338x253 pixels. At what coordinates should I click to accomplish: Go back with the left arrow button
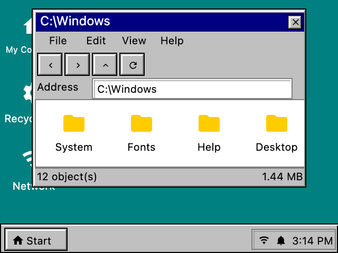(50, 64)
